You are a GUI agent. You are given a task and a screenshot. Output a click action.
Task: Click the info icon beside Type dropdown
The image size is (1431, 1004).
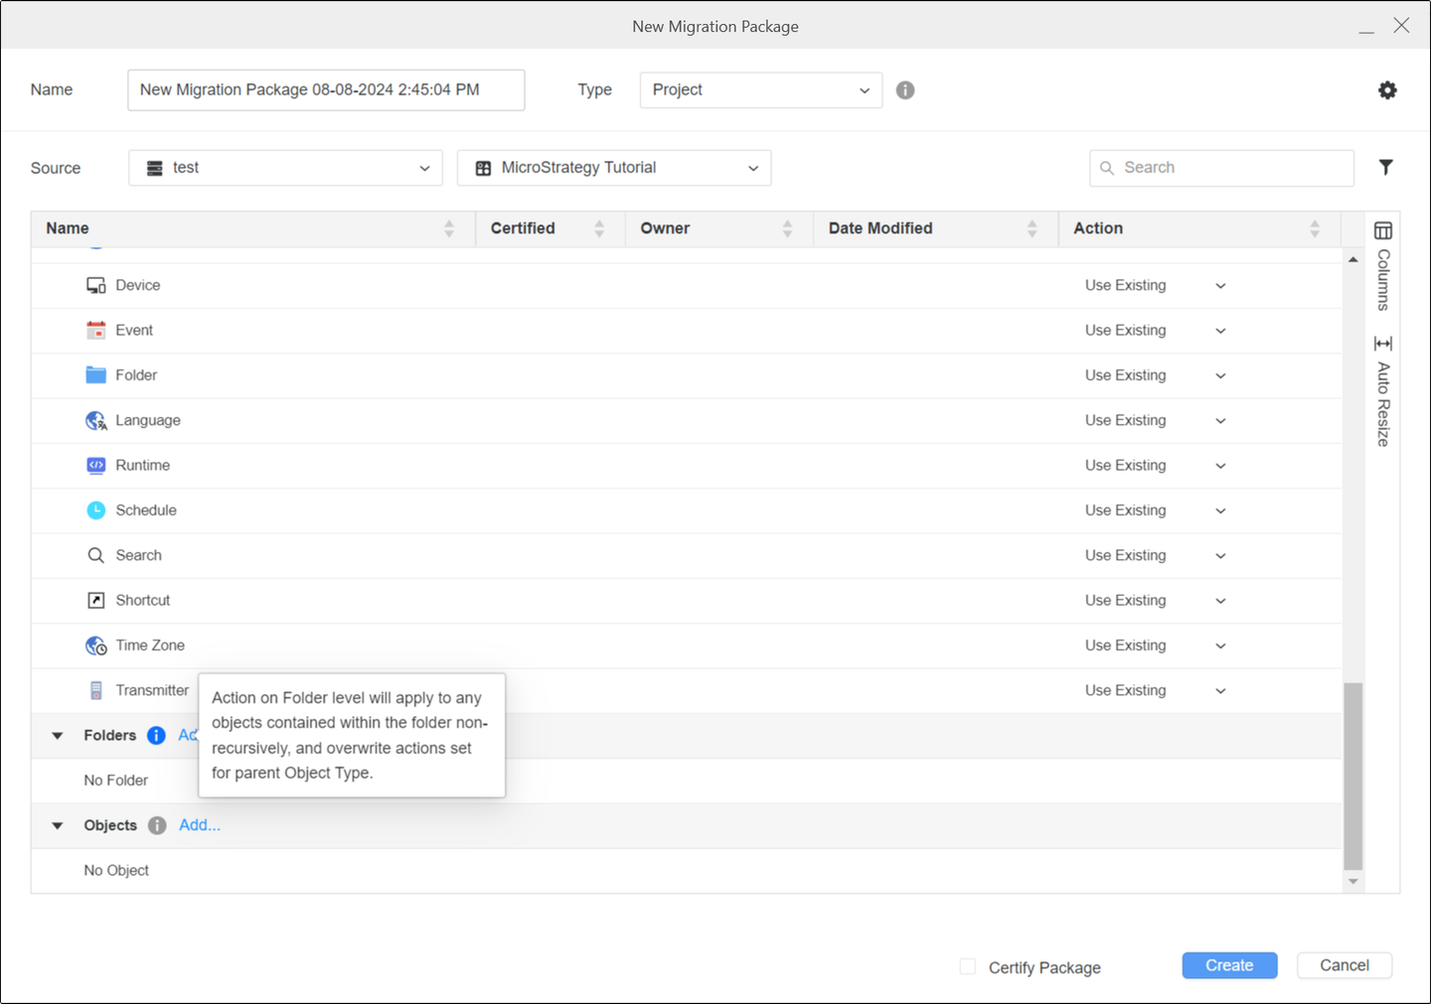(904, 90)
